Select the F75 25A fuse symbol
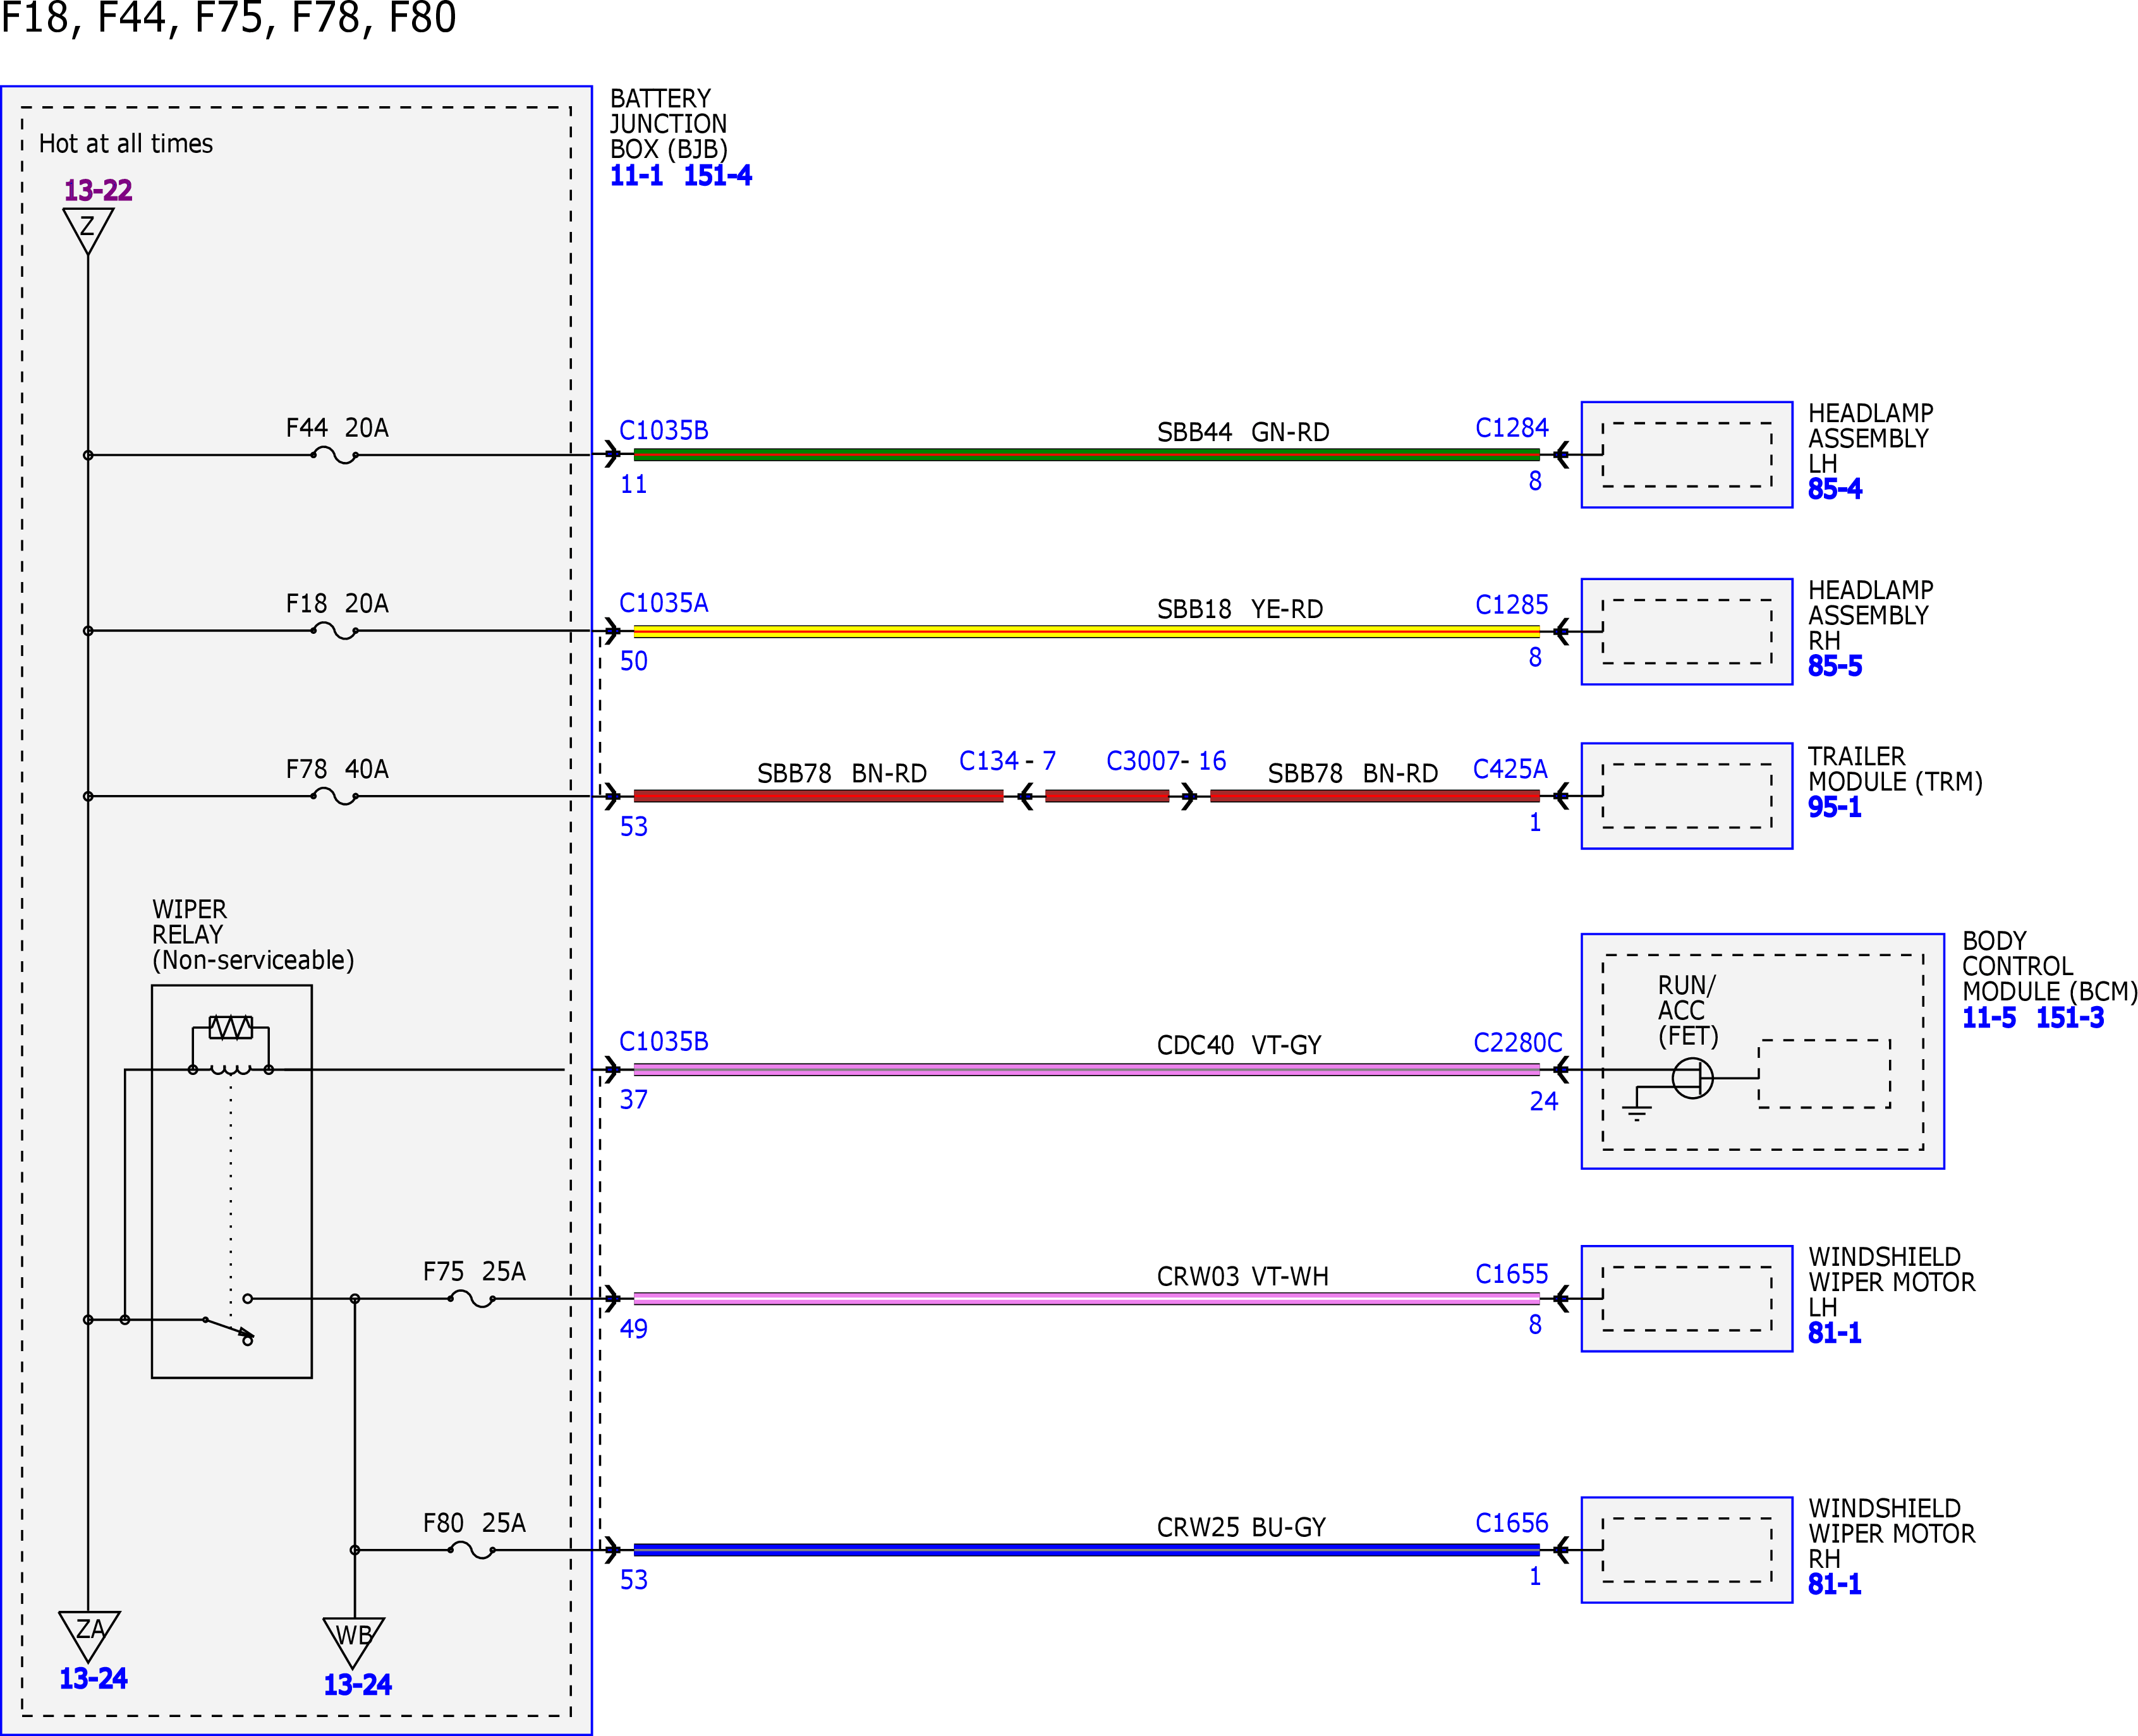Image resolution: width=2138 pixels, height=1736 pixels. tap(471, 1299)
